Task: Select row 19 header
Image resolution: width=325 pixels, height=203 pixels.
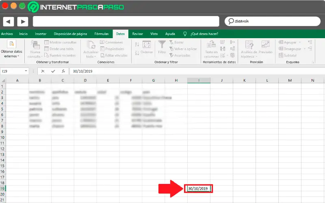Action: pos(3,188)
